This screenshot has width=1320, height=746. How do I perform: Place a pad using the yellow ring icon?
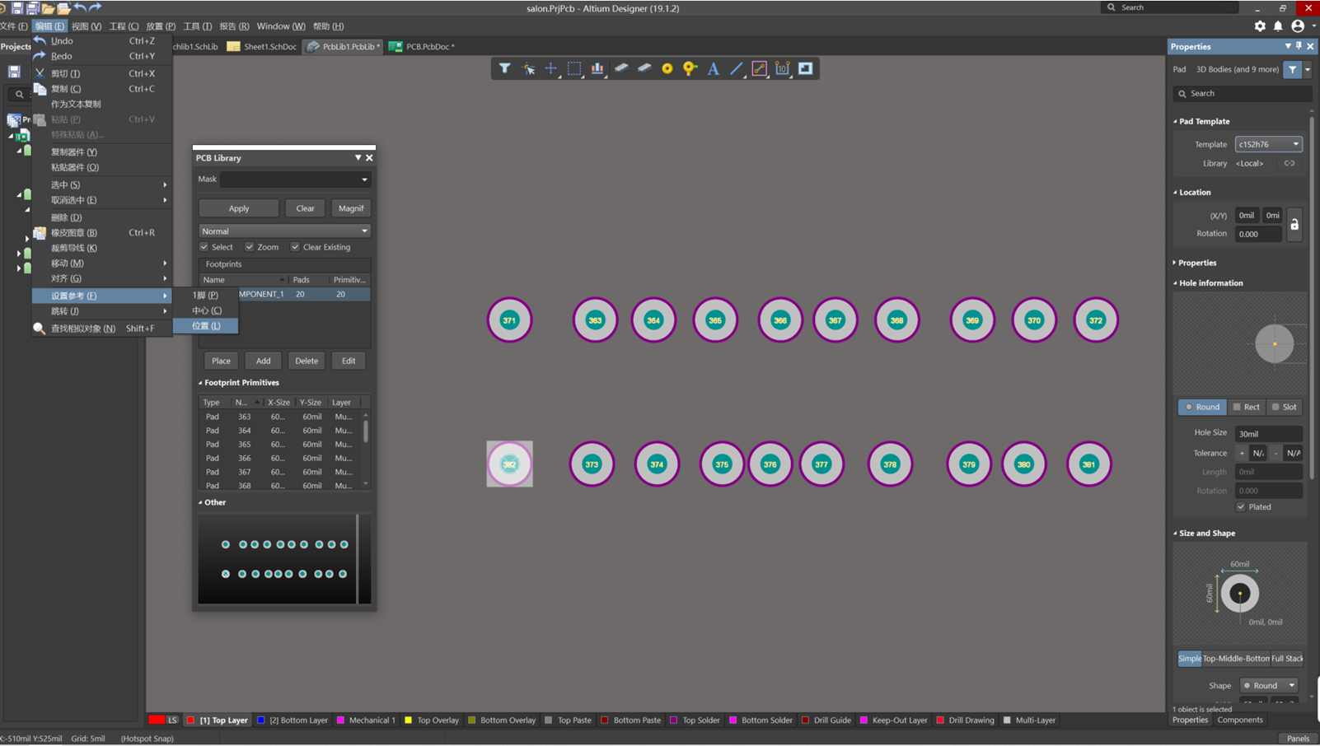tap(667, 68)
